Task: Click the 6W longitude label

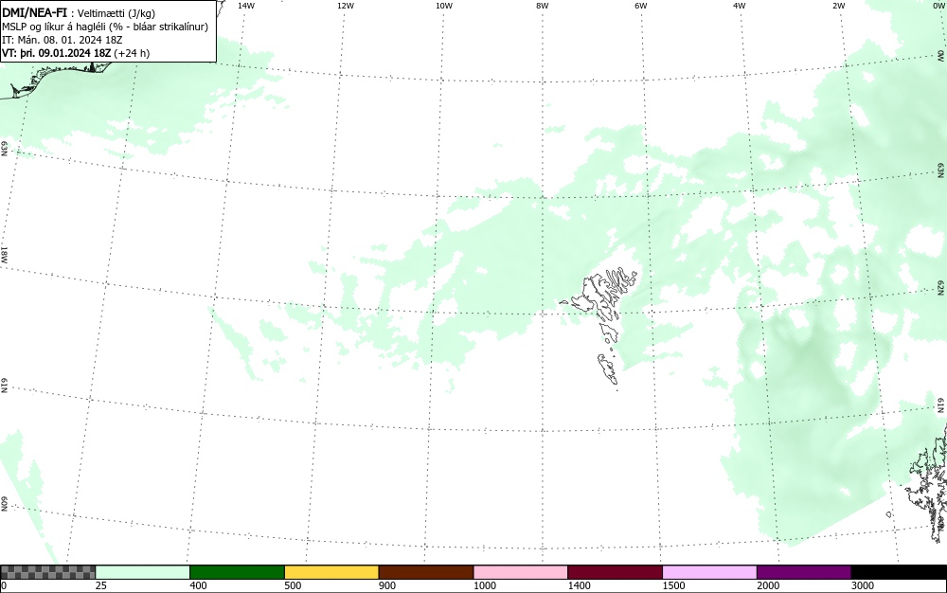Action: (641, 6)
